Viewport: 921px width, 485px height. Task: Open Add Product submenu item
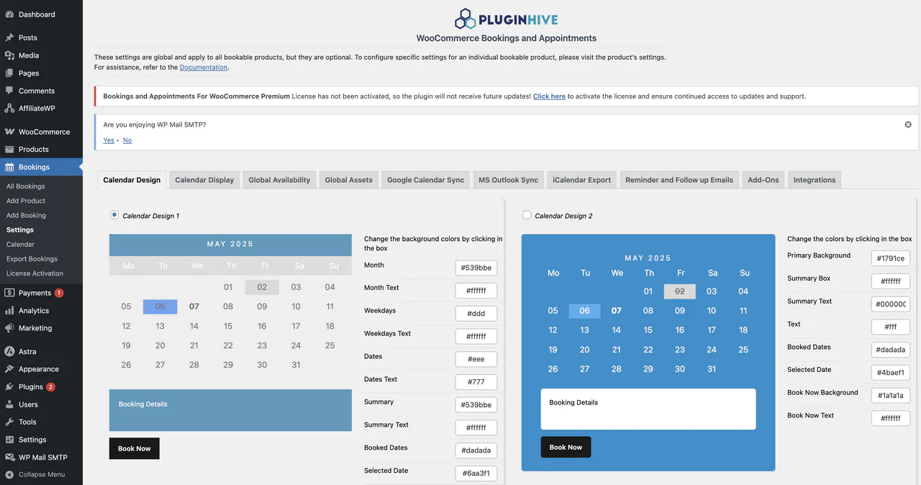pyautogui.click(x=26, y=201)
